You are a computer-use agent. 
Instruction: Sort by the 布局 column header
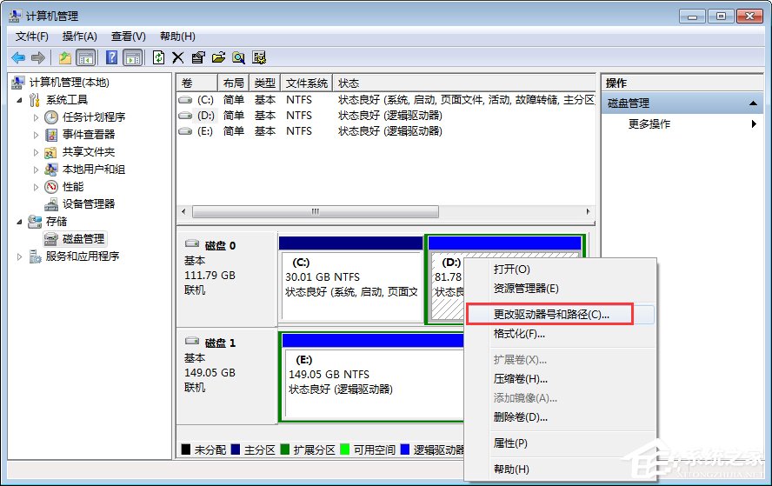pyautogui.click(x=233, y=83)
